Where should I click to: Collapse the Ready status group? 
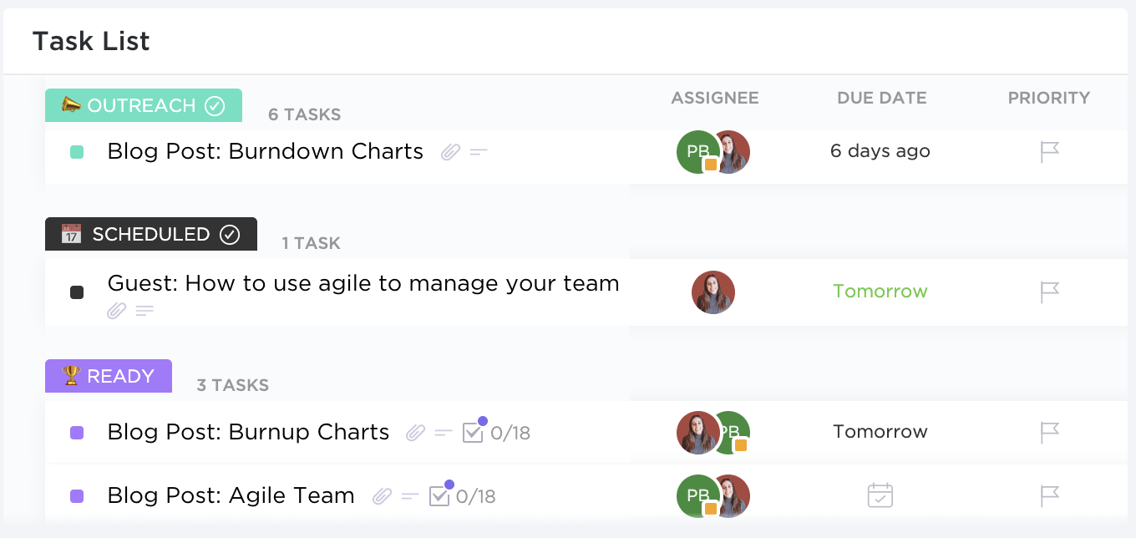click(109, 376)
